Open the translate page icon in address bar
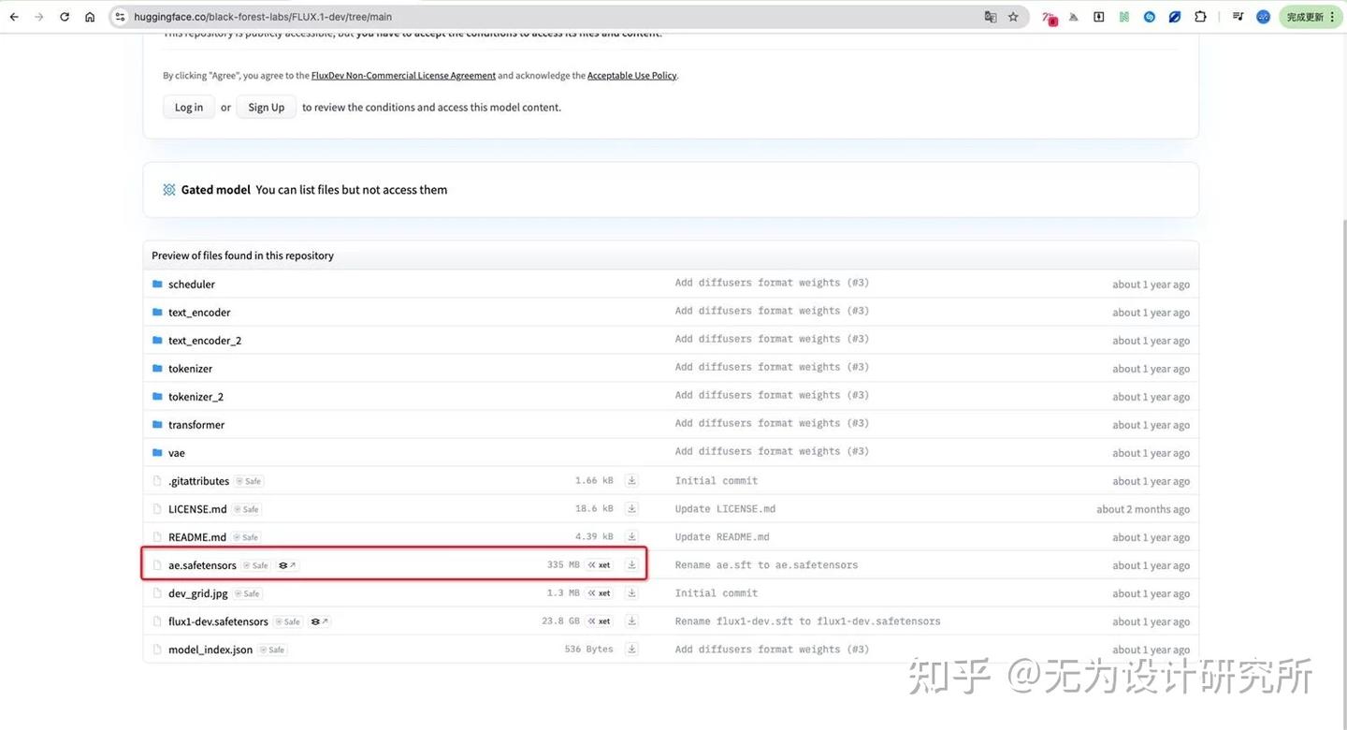 pyautogui.click(x=991, y=17)
